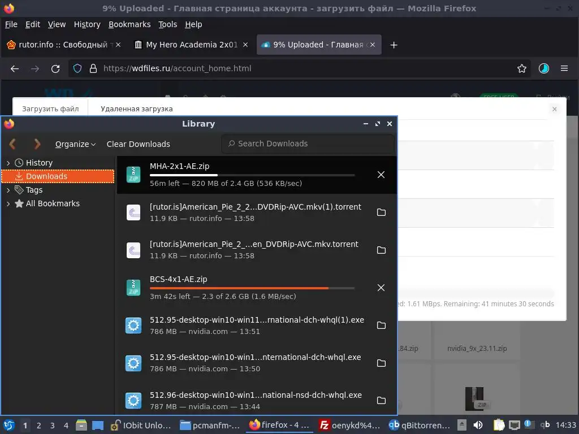
Task: Open the Firefox hamburger application menu
Action: pos(564,68)
